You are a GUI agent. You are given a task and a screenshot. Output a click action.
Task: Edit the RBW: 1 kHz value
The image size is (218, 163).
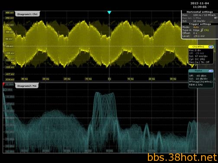196,85
